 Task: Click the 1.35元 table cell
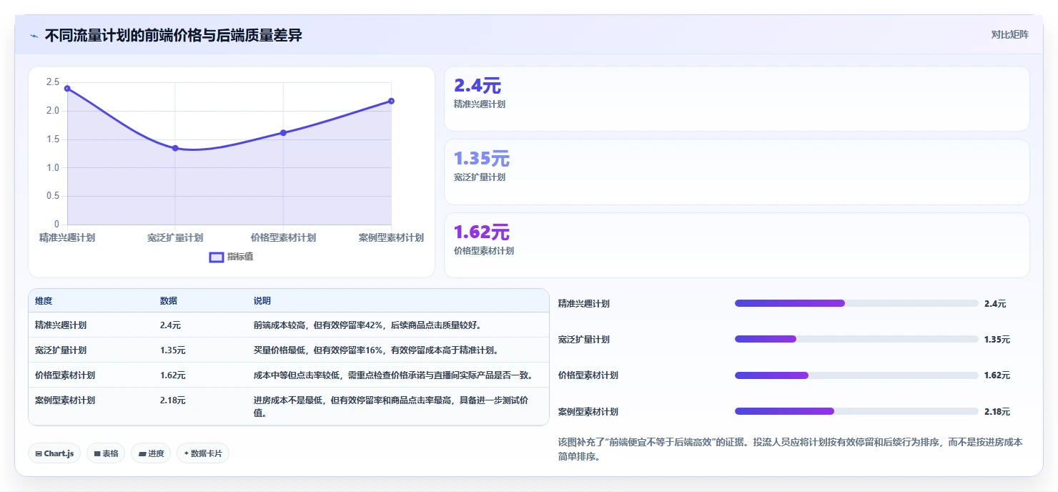[x=173, y=350]
